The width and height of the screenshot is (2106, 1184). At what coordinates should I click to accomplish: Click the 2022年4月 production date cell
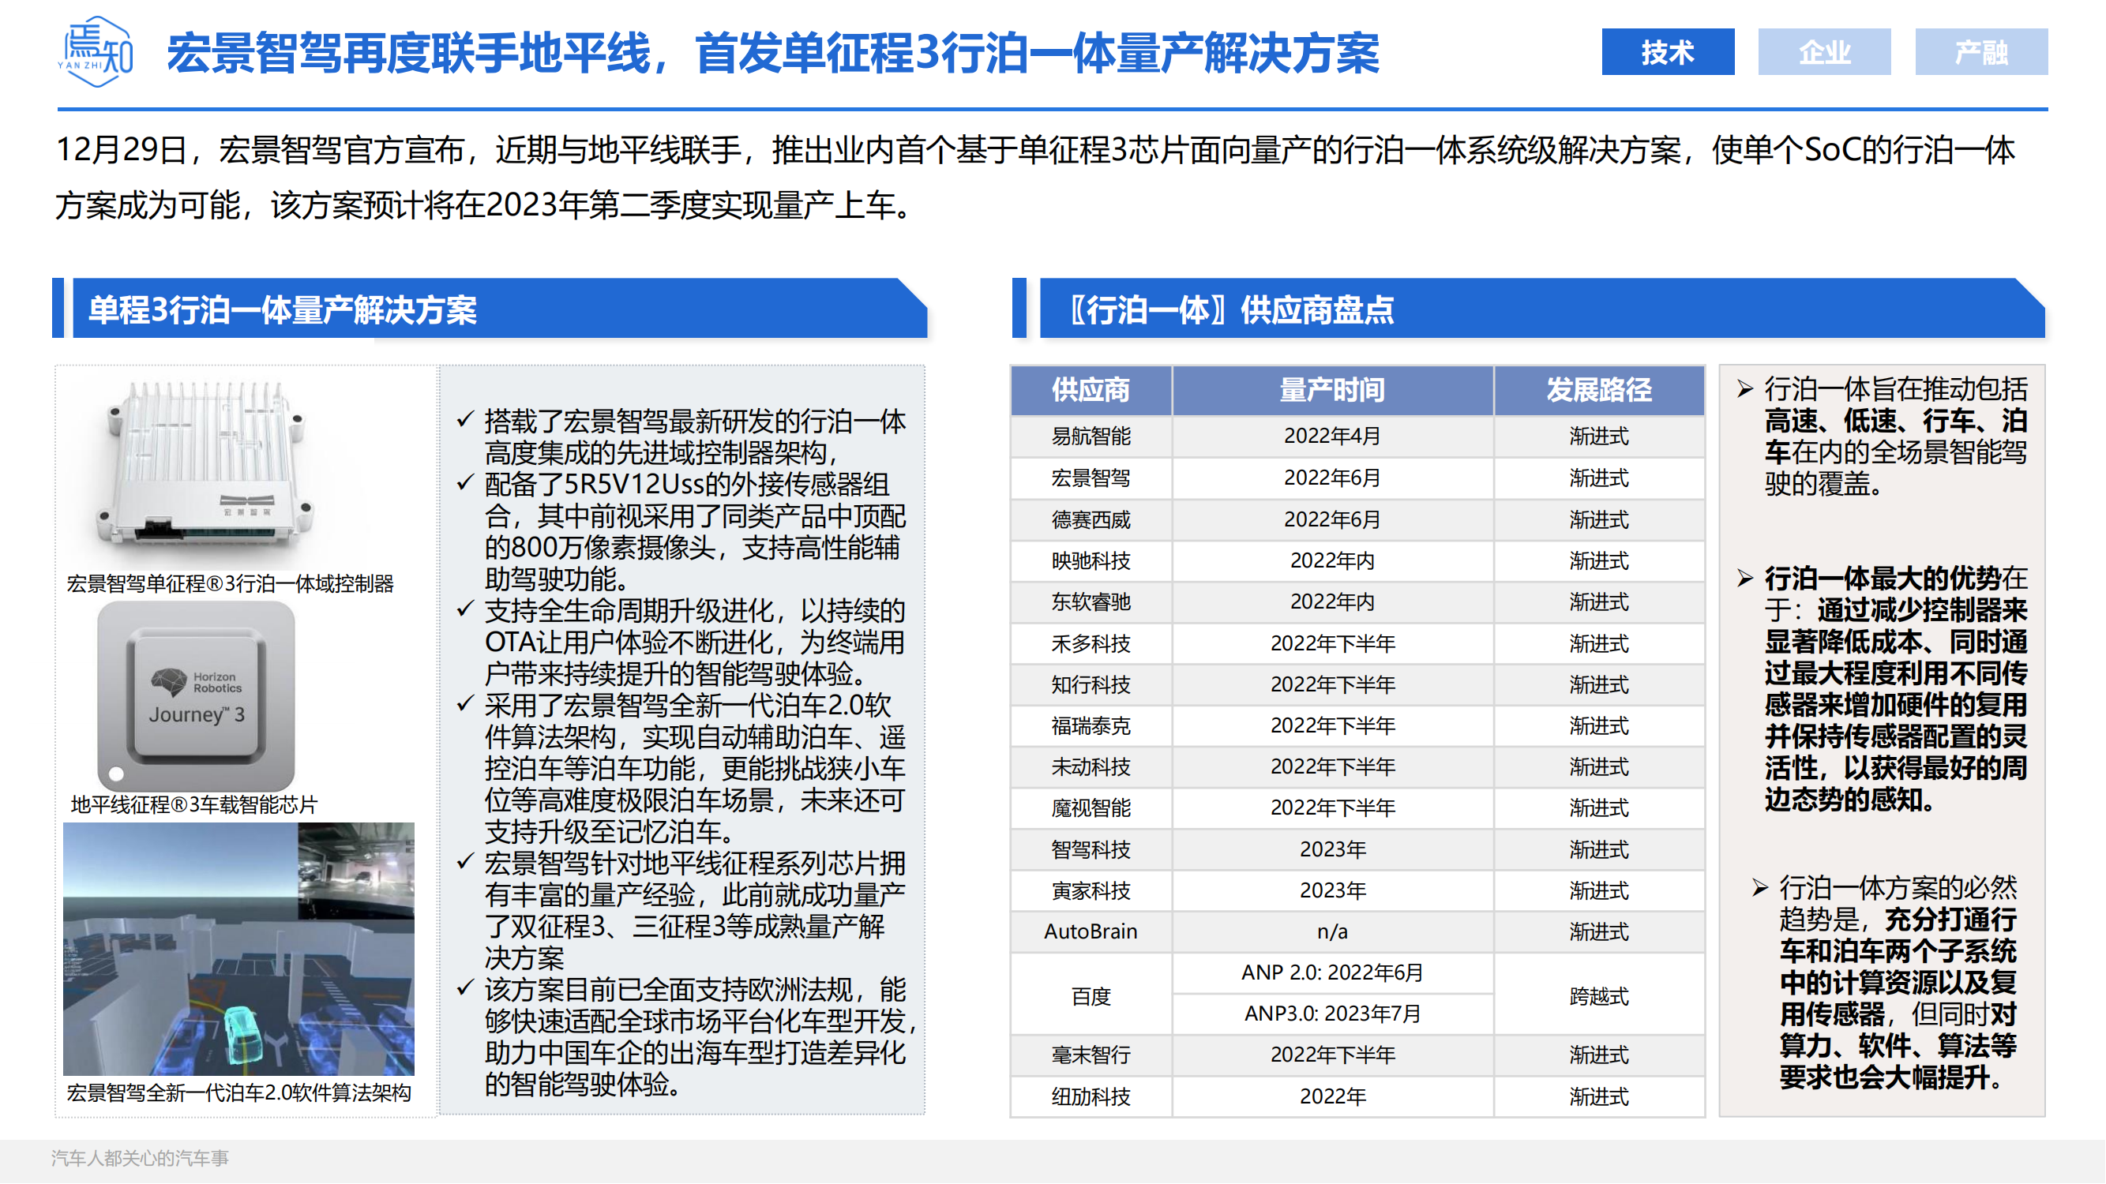(1333, 437)
